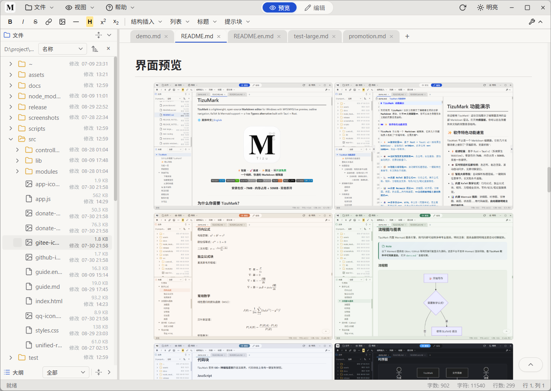Expand the modules folder
Screen dimensions: 551x391
click(17, 171)
